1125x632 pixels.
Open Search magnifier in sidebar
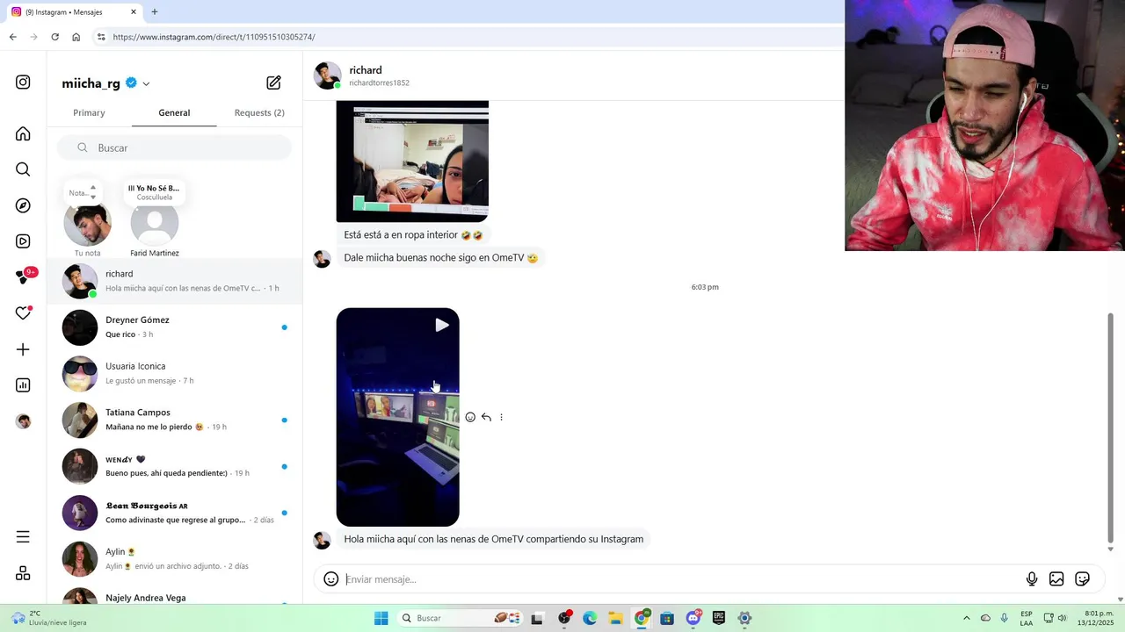[23, 169]
